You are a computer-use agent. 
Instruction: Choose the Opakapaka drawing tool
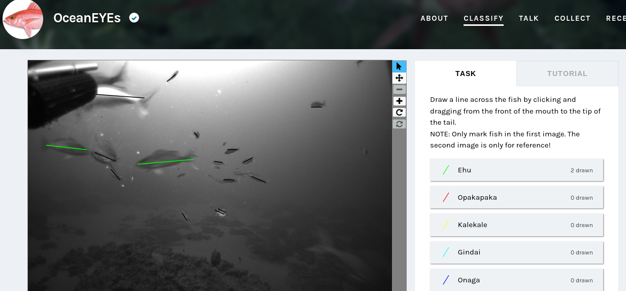(516, 197)
